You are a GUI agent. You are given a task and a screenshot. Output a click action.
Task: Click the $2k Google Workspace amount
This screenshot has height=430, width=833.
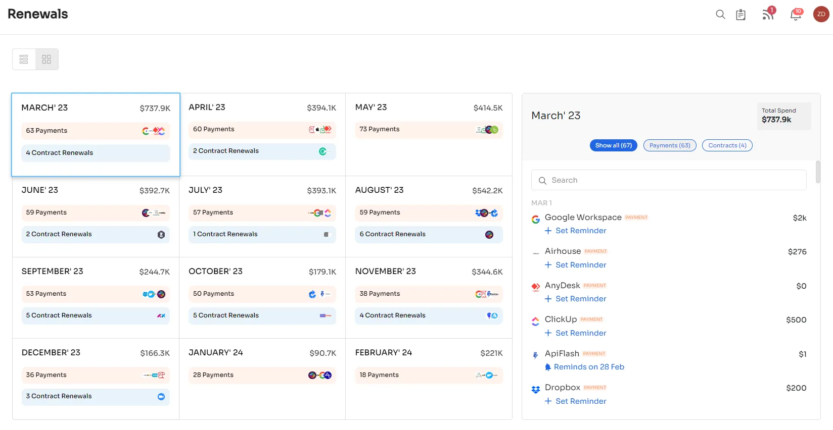pos(800,218)
